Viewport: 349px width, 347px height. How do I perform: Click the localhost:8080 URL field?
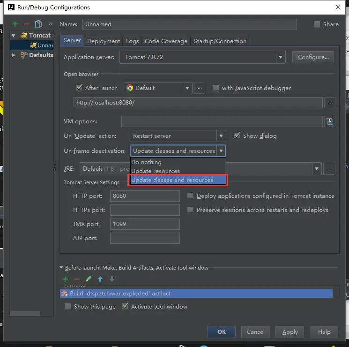click(x=198, y=103)
